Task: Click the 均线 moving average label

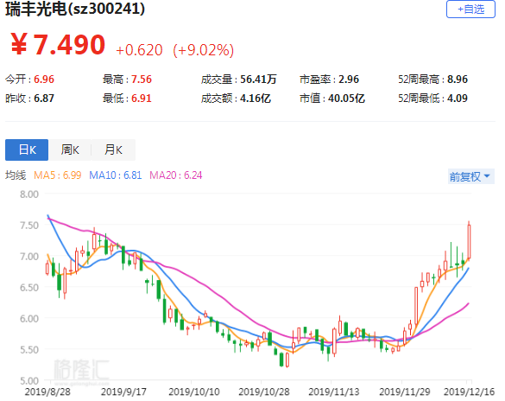Action: (16, 175)
